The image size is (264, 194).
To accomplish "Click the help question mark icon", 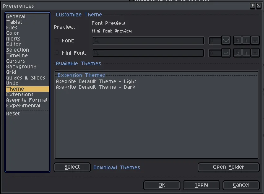I will [253, 6].
